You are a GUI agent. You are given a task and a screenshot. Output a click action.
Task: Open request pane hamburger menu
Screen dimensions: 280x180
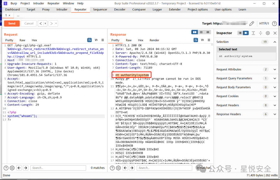click(103, 40)
